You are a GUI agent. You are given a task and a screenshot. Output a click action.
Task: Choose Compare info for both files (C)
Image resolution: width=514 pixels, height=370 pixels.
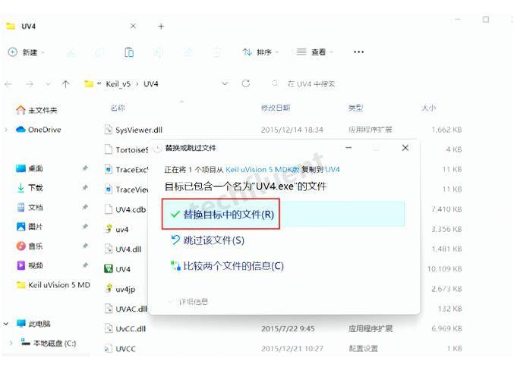[227, 265]
